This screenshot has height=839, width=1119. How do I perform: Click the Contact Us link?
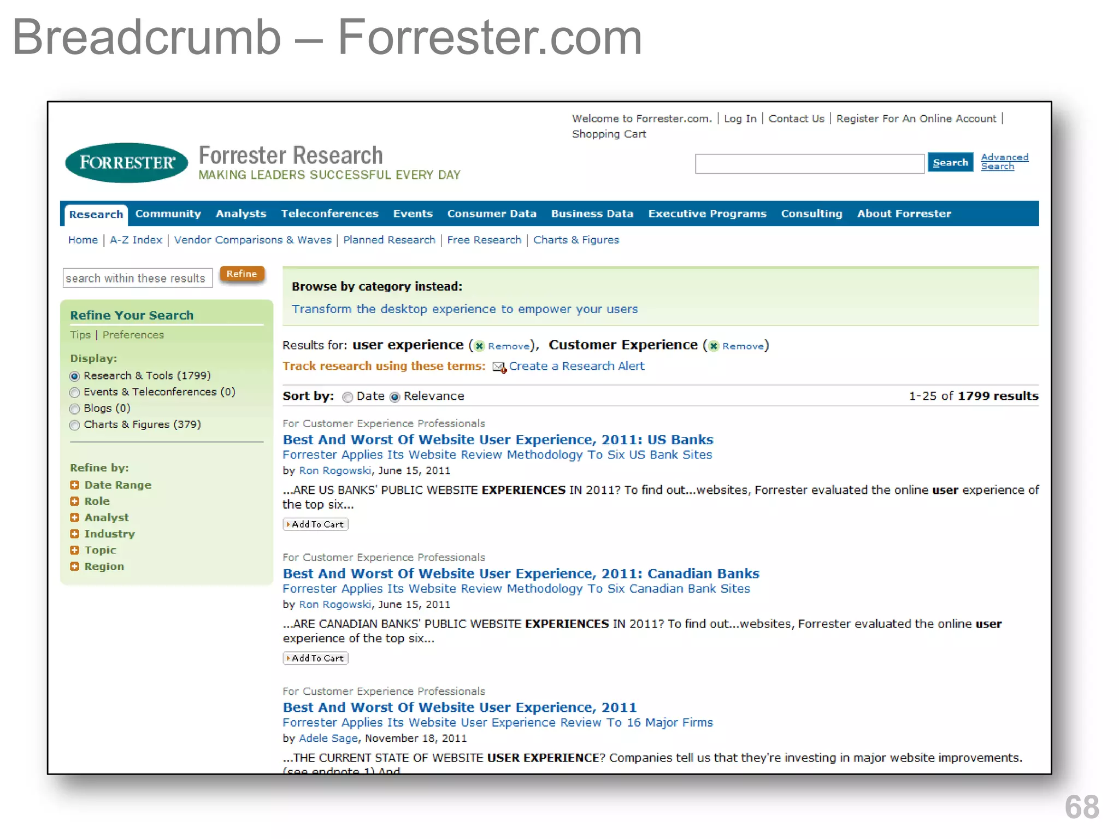(796, 119)
